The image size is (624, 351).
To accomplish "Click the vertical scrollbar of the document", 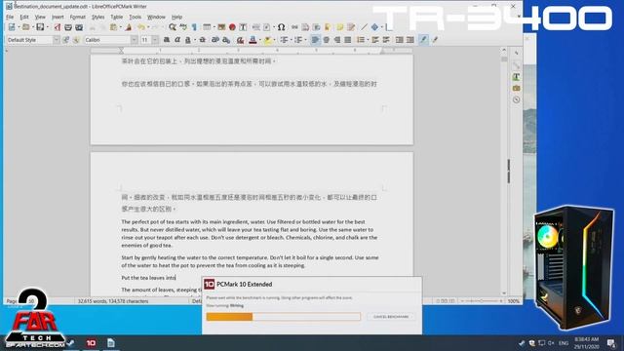I will coord(504,172).
